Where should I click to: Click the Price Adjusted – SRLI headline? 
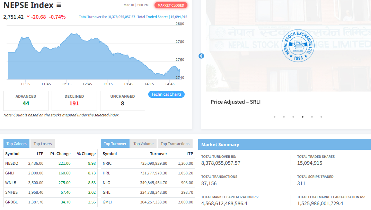[x=235, y=102]
